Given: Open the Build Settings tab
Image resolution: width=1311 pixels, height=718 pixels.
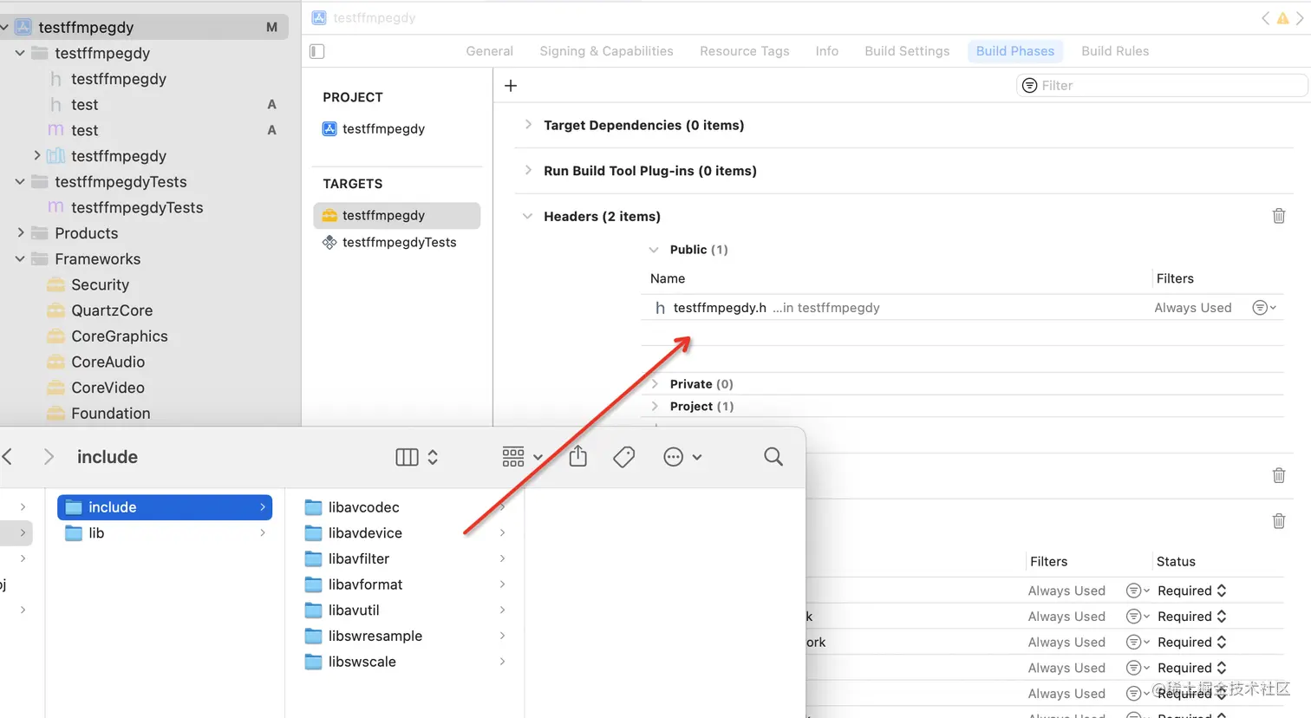Looking at the screenshot, I should 907,51.
